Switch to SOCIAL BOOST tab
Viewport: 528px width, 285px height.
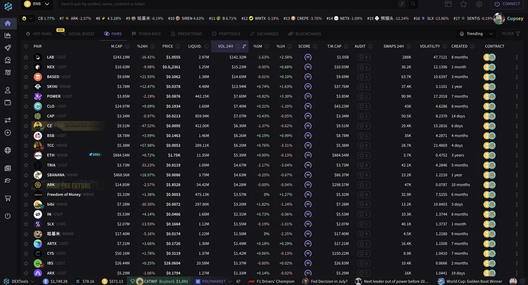78,34
